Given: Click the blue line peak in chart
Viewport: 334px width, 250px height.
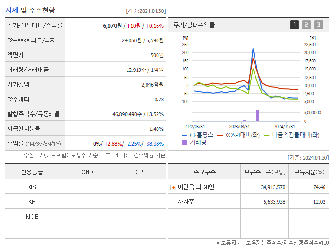Looking at the screenshot, I should (253, 49).
